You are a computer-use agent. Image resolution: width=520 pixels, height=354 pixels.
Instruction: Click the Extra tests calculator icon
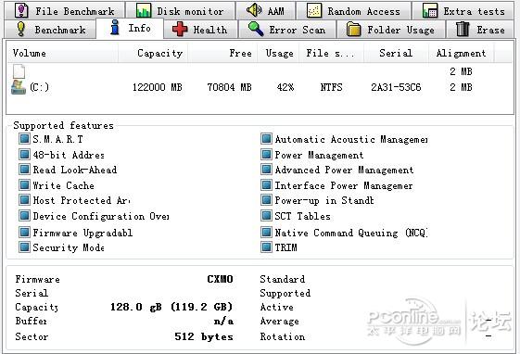click(x=430, y=10)
